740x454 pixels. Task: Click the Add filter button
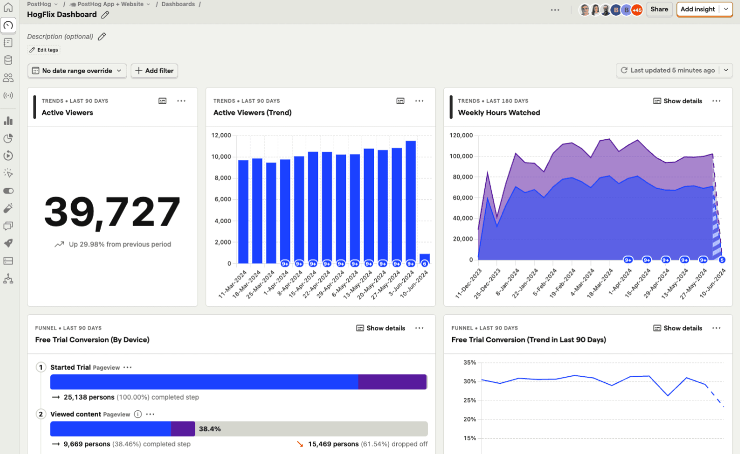tap(155, 71)
